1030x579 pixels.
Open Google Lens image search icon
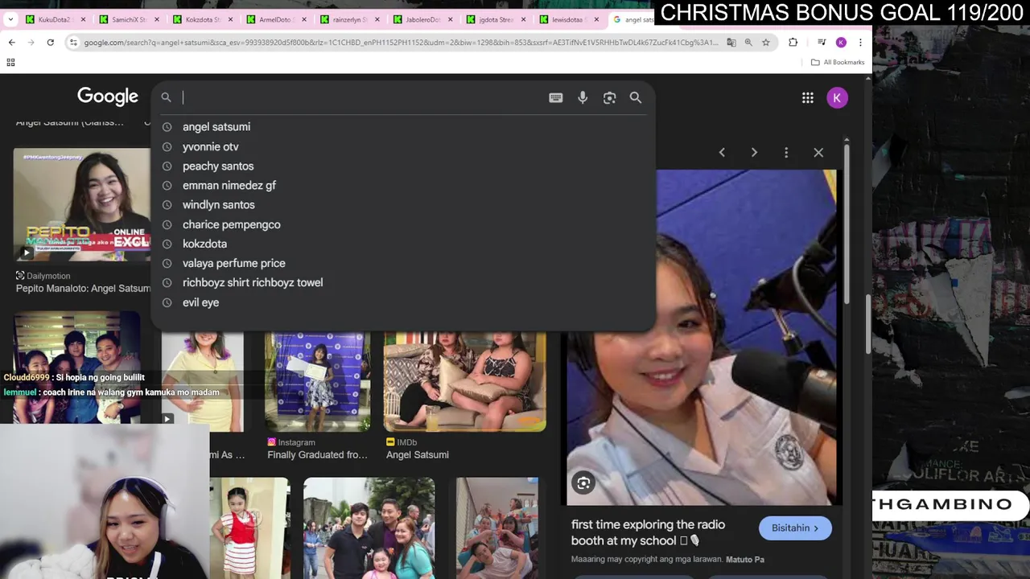point(609,97)
